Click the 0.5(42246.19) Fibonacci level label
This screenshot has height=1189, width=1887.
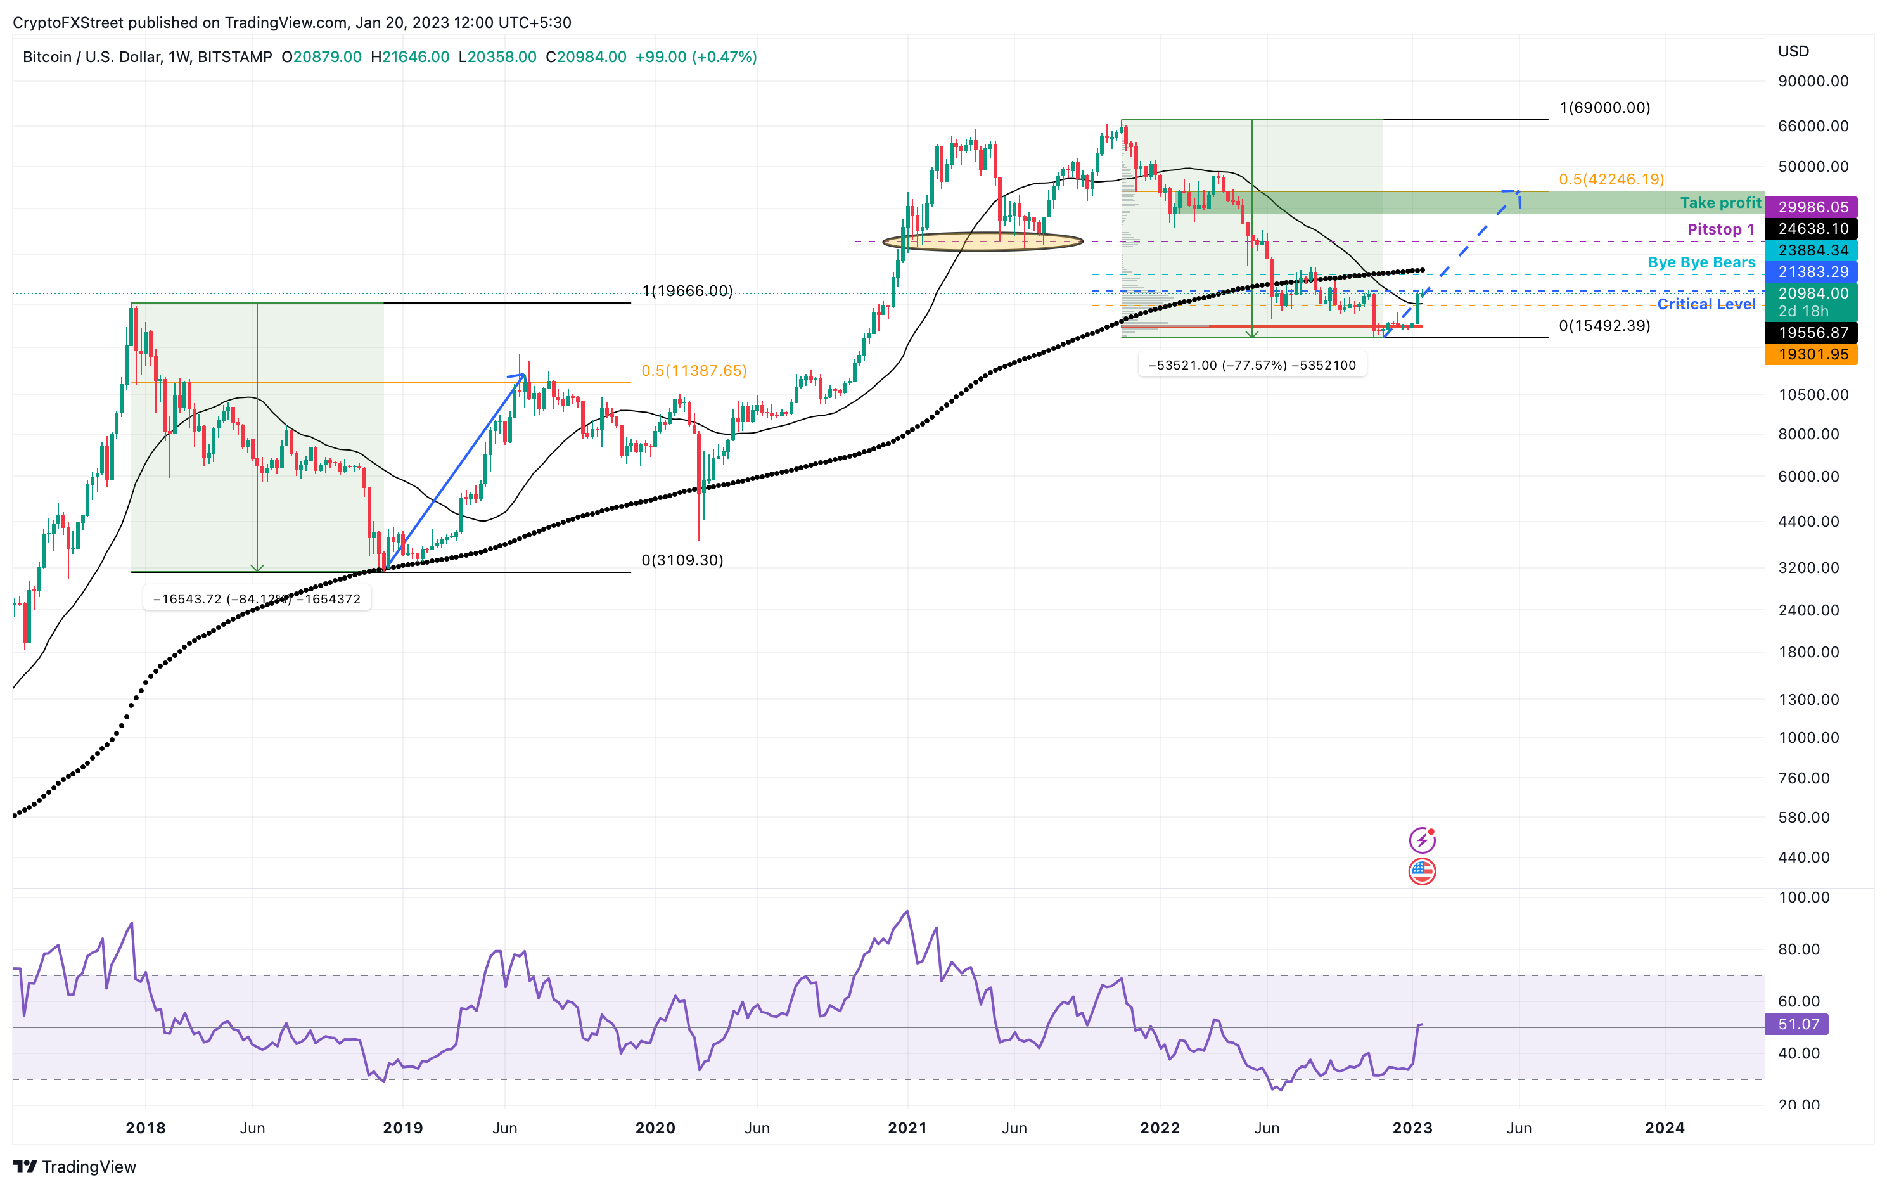coord(1611,179)
